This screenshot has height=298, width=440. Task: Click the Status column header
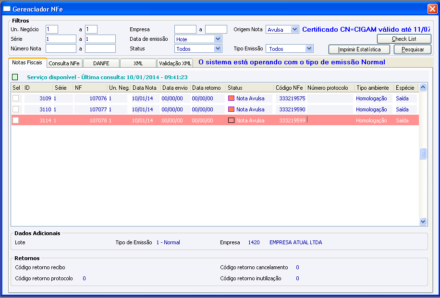(250, 87)
